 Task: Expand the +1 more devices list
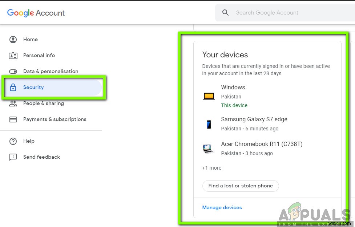211,168
